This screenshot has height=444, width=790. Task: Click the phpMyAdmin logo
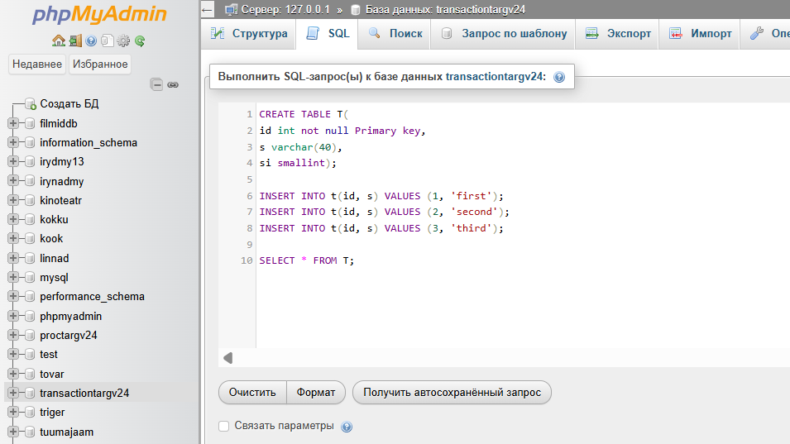[x=99, y=14]
